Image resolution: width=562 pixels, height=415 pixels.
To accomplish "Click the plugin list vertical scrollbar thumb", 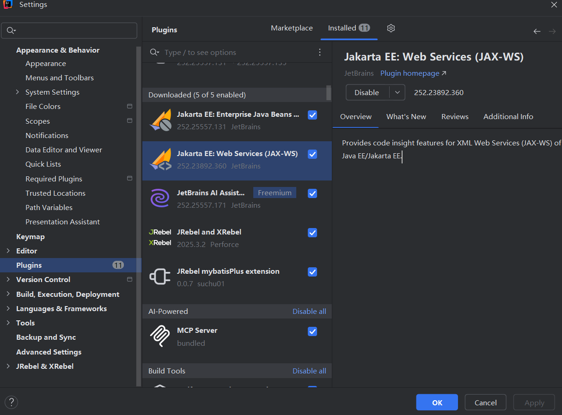I will [x=329, y=92].
